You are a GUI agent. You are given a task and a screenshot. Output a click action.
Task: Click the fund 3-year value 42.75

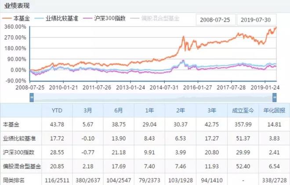click(x=212, y=125)
